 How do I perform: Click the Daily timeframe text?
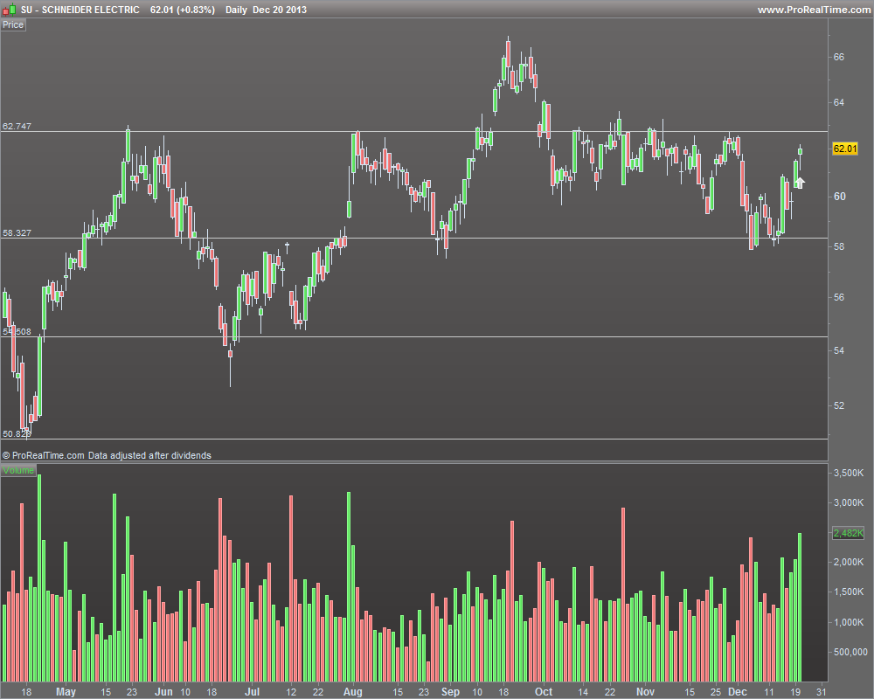(236, 10)
